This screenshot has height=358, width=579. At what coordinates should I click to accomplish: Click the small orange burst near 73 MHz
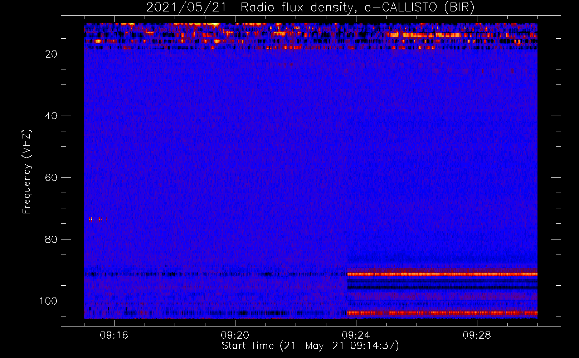97,219
